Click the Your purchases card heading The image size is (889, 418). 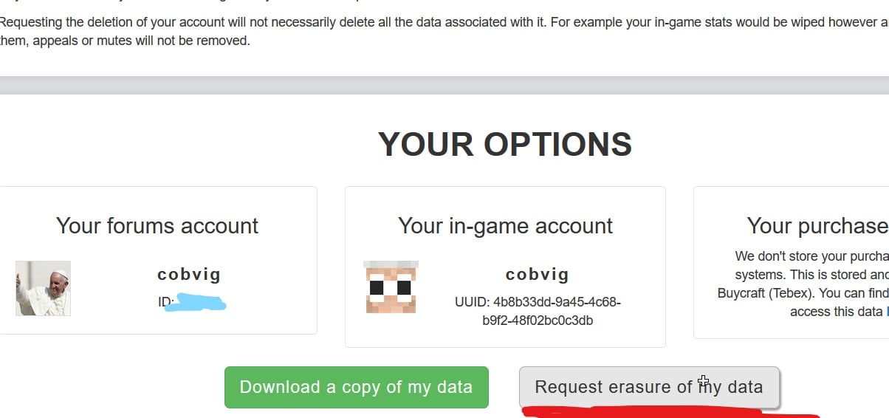[x=817, y=225]
